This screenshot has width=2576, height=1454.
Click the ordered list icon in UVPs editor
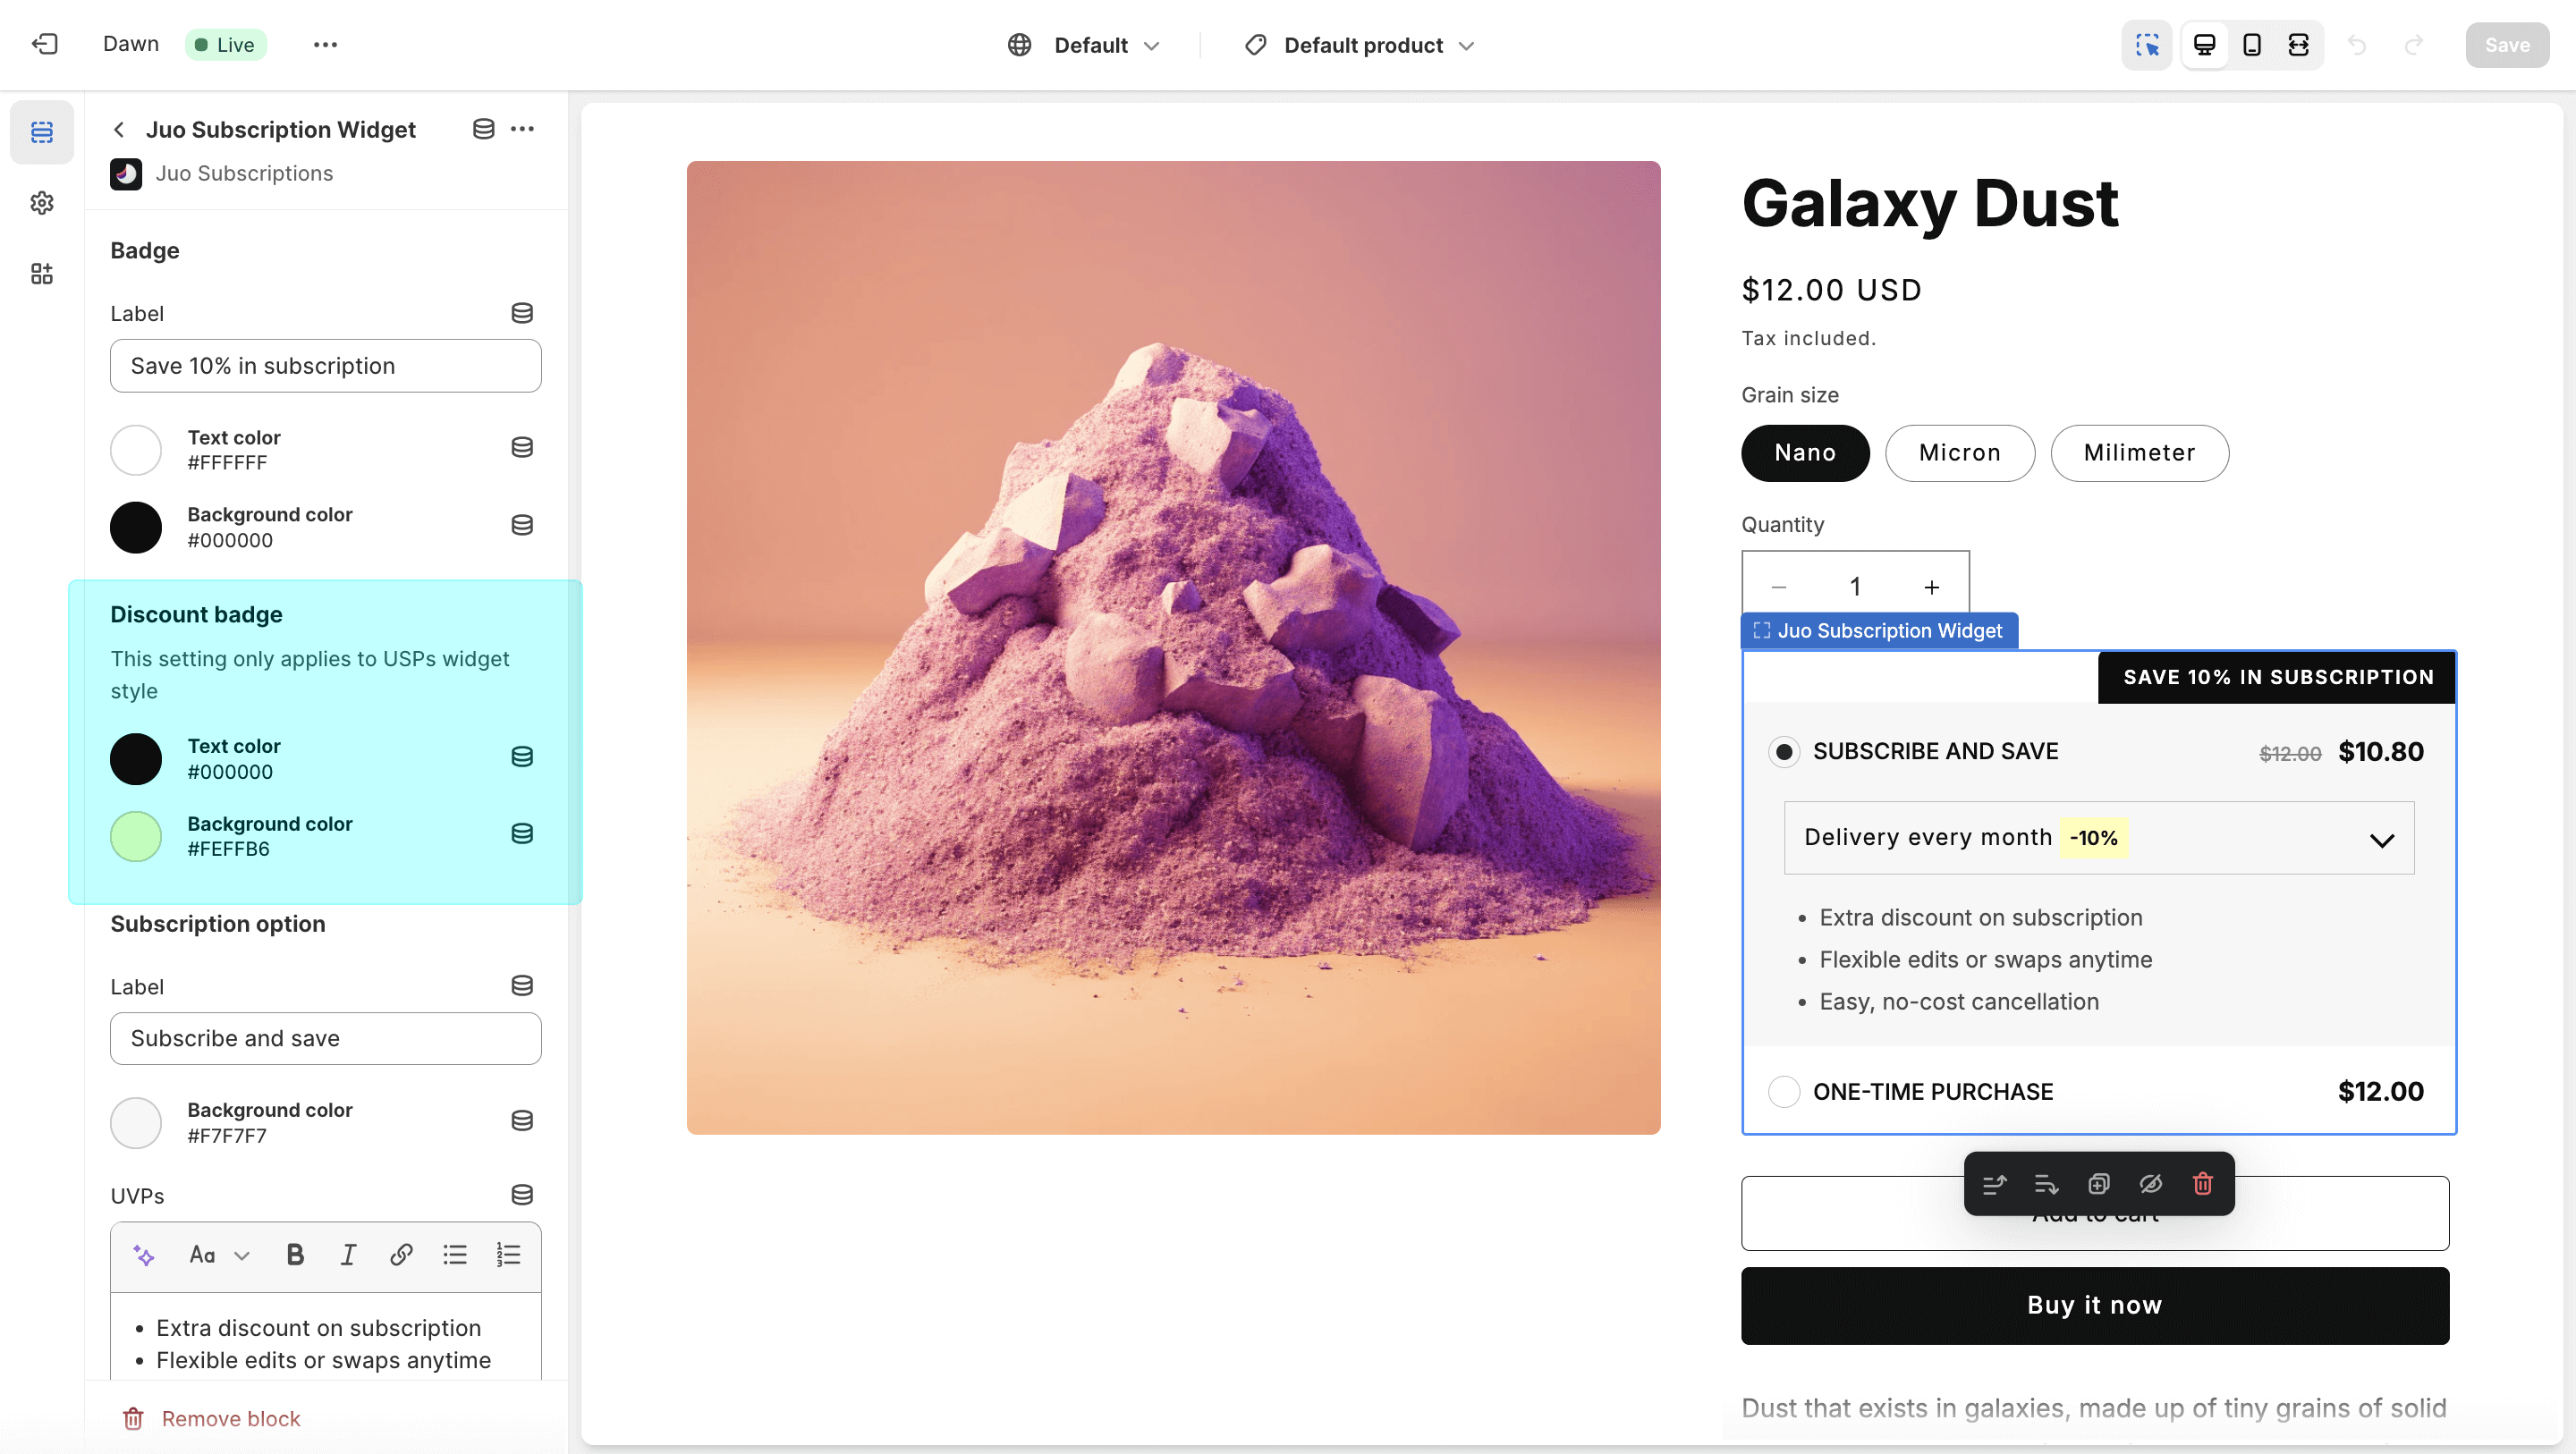pyautogui.click(x=508, y=1255)
